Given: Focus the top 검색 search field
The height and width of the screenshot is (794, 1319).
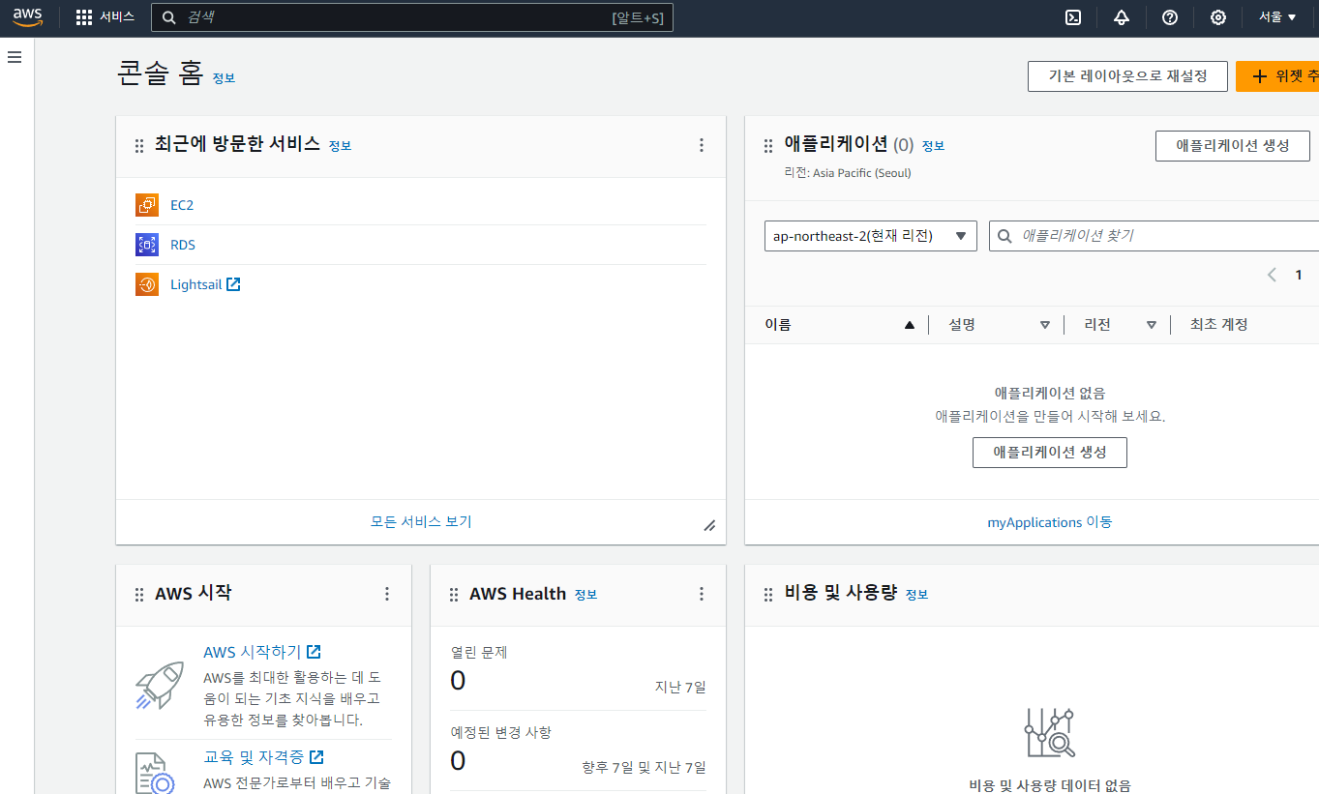Looking at the screenshot, I should coord(411,17).
